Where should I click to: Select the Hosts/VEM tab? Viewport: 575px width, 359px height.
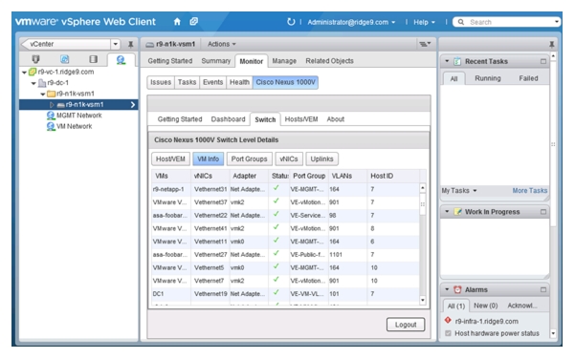pos(301,119)
